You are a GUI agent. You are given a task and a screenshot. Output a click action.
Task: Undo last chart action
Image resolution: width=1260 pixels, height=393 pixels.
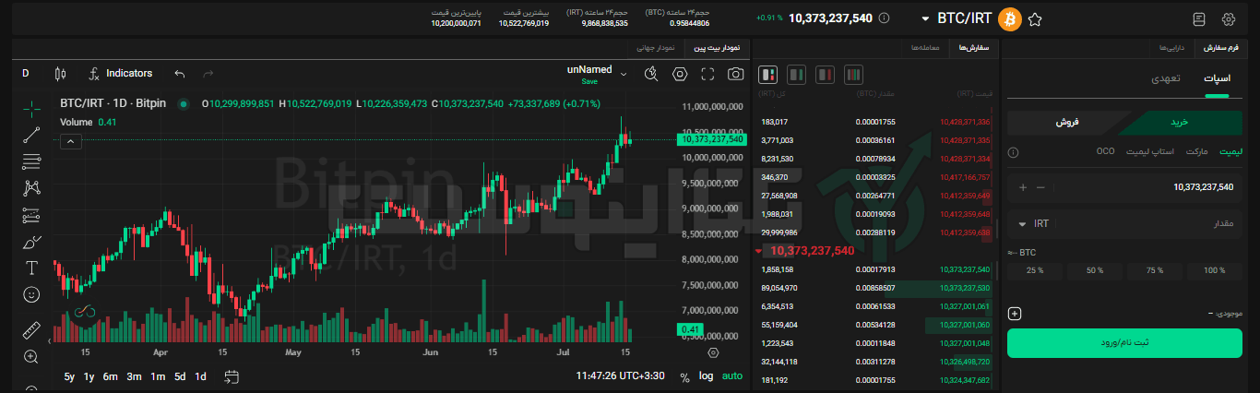point(180,74)
